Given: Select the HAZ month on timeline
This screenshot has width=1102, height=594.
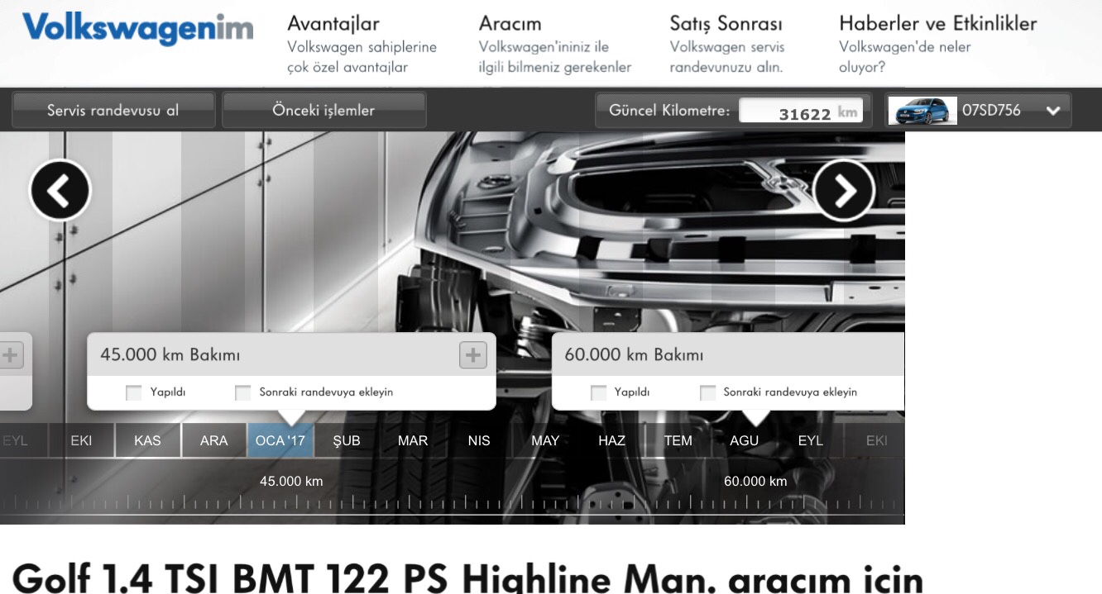Looking at the screenshot, I should [611, 440].
